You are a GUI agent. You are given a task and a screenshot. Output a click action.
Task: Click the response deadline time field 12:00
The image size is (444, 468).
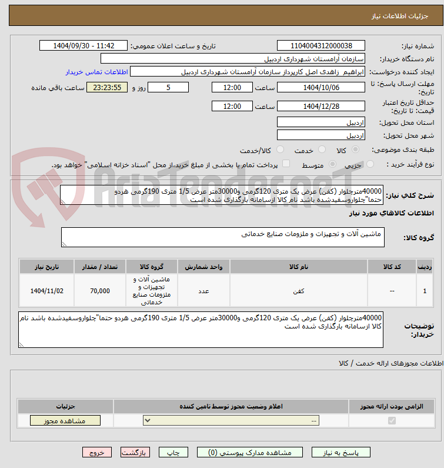point(232,88)
